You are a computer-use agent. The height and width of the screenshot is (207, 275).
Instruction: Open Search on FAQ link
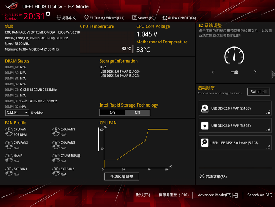[x=260, y=195]
